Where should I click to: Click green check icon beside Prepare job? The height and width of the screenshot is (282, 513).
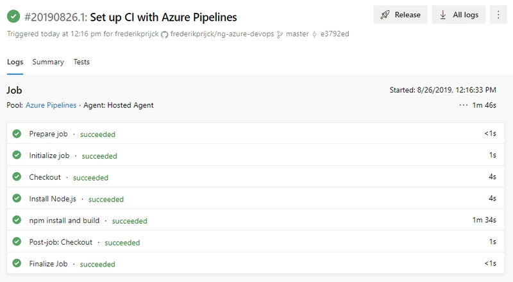pyautogui.click(x=17, y=134)
